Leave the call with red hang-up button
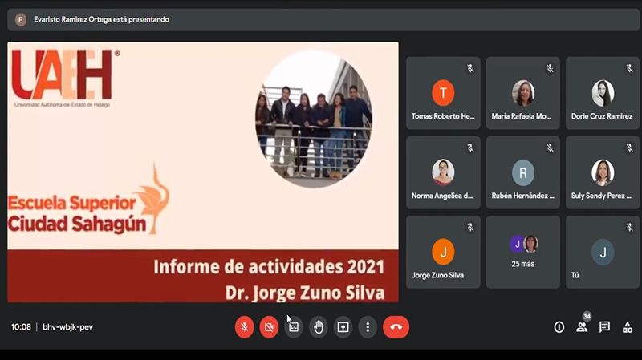The height and width of the screenshot is (360, 642). click(396, 327)
